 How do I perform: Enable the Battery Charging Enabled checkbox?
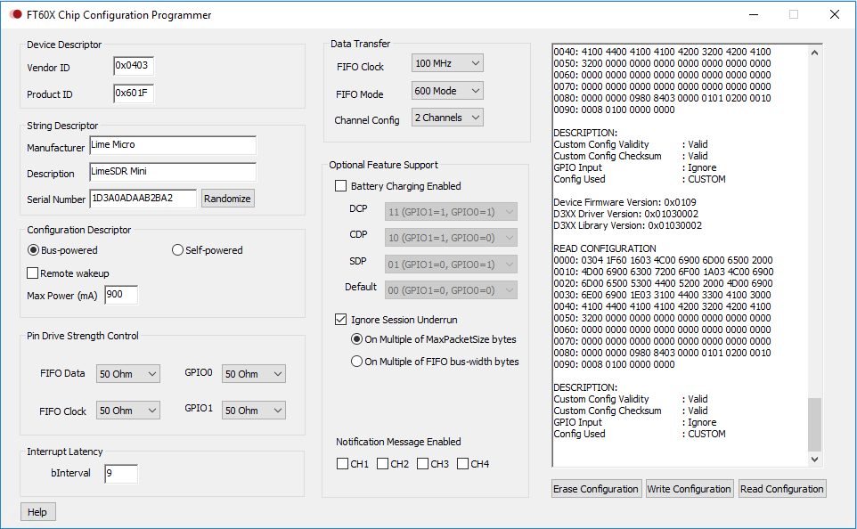click(341, 186)
